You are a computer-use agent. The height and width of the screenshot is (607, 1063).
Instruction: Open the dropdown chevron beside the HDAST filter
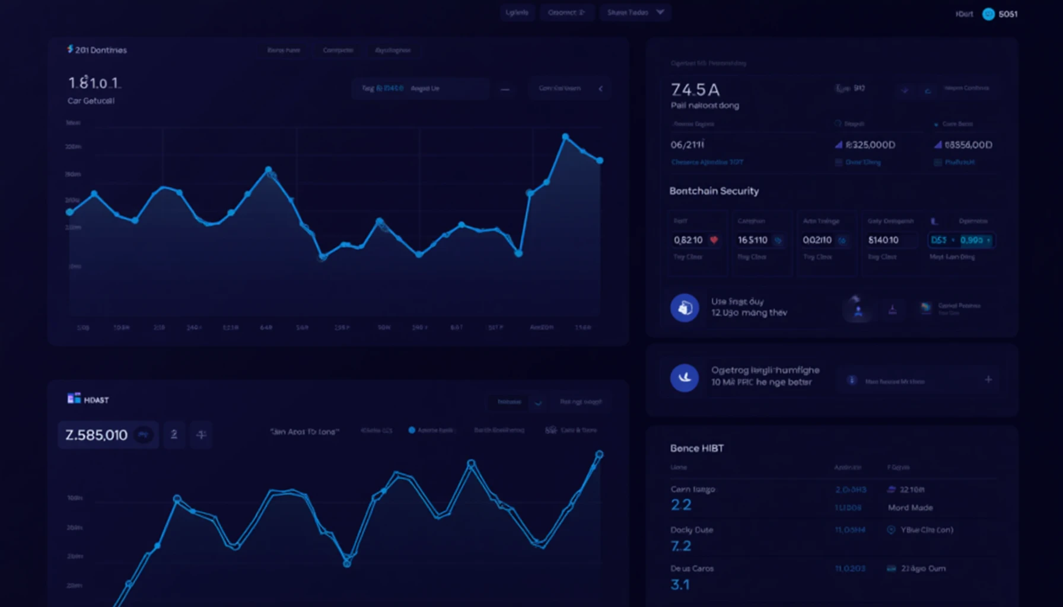(537, 402)
